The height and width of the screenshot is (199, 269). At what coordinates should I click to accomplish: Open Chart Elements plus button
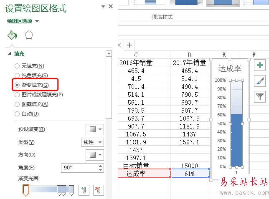click(x=259, y=65)
